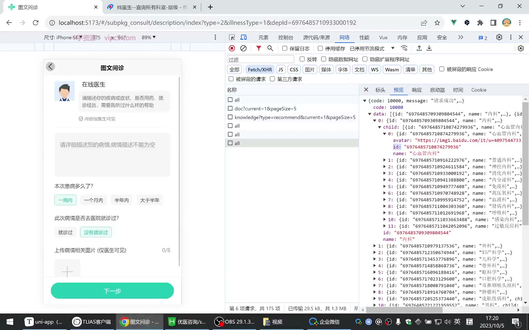529x330 pixels.
Task: Reload the browser page
Action: point(36,23)
